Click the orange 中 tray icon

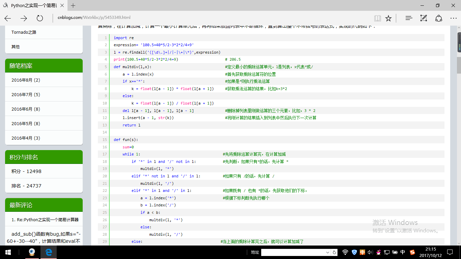tap(362, 252)
